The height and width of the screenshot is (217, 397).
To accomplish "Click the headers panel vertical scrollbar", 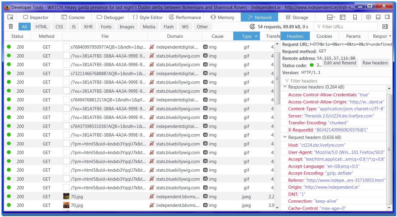I will point(389,149).
